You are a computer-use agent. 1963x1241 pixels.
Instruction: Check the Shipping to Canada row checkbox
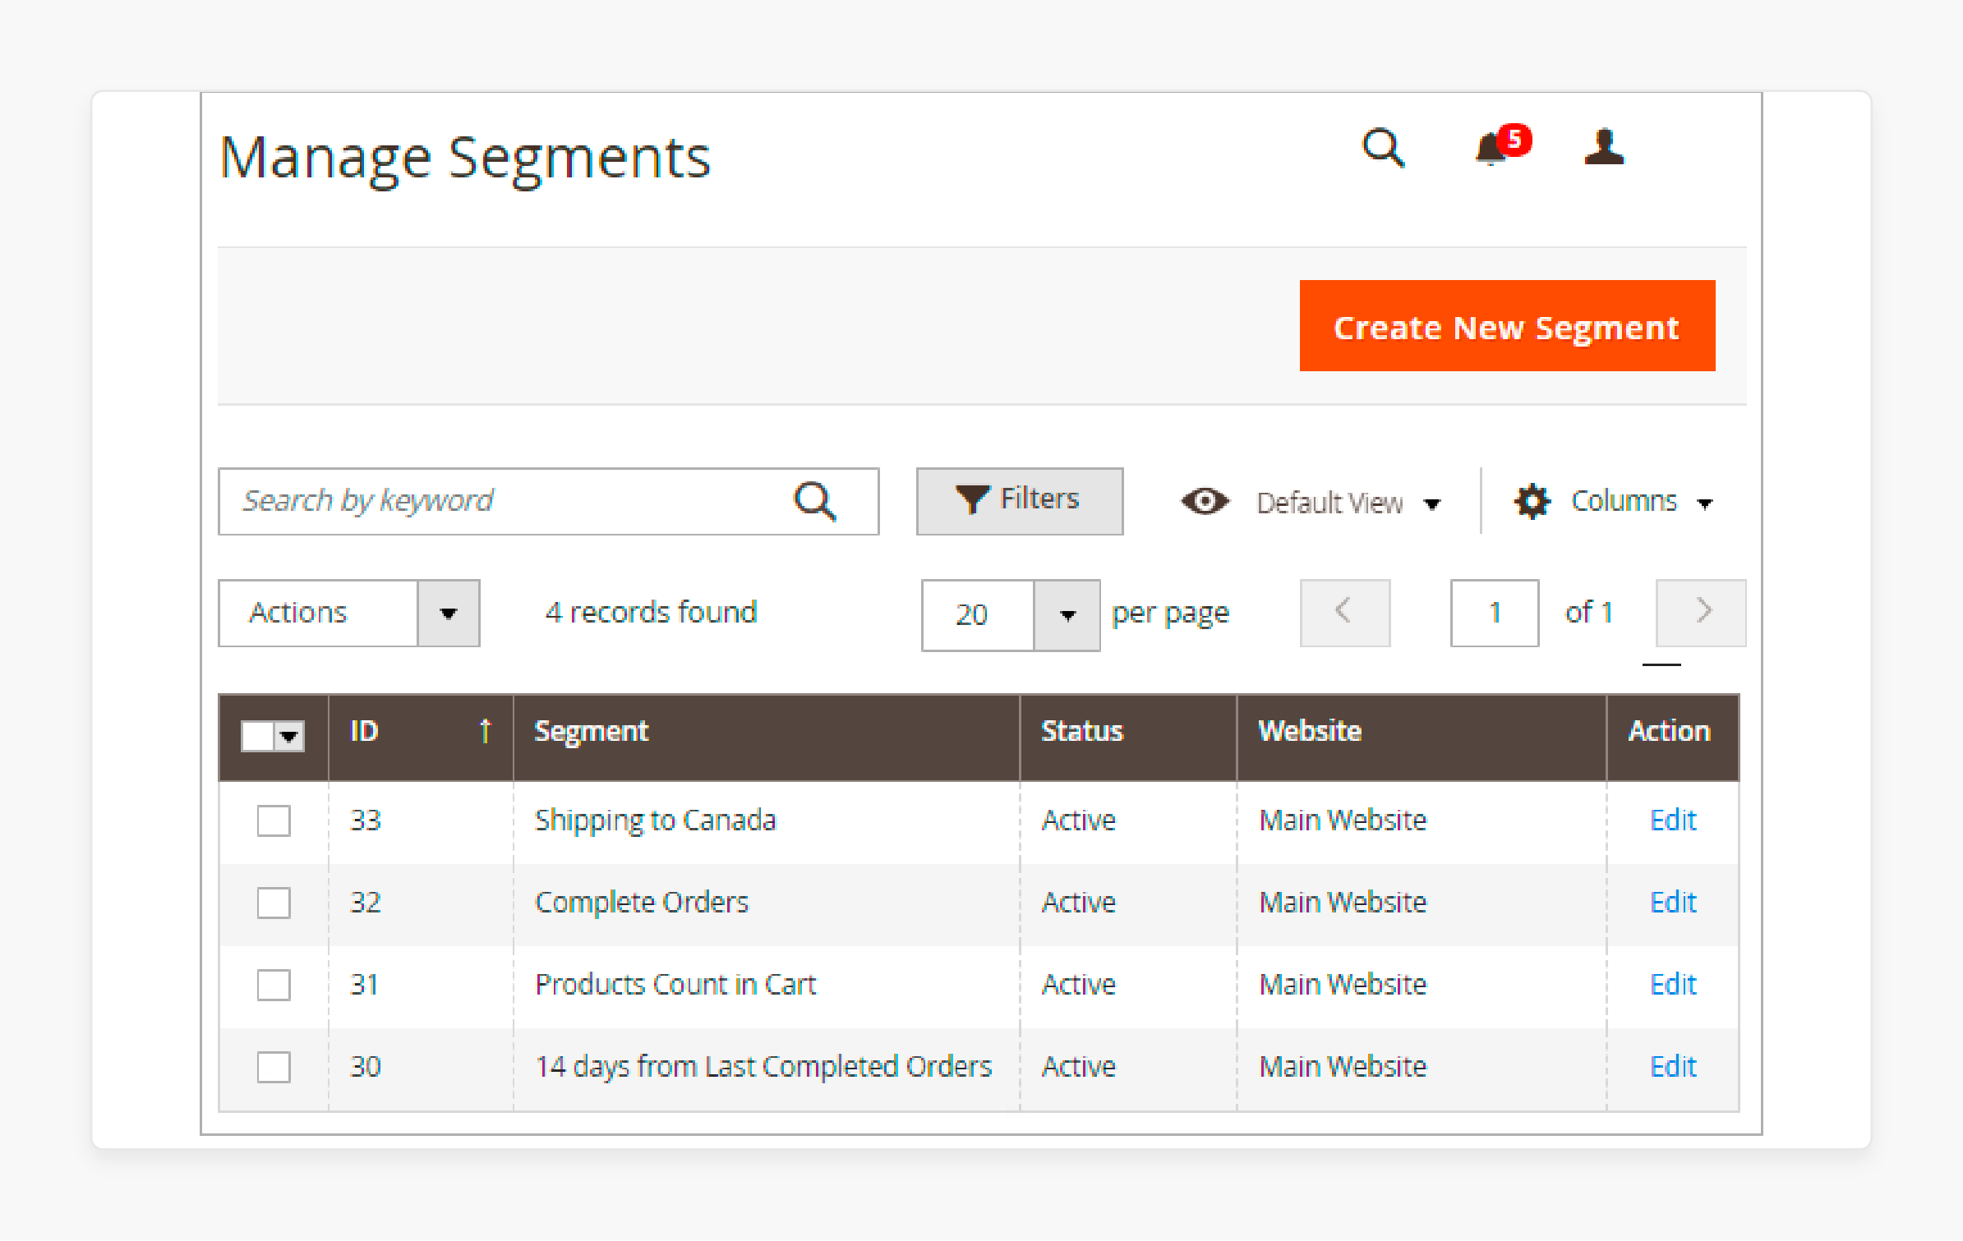tap(274, 820)
